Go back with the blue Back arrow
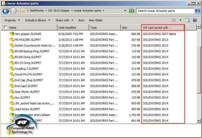This screenshot has width=202, height=138. click(6, 11)
